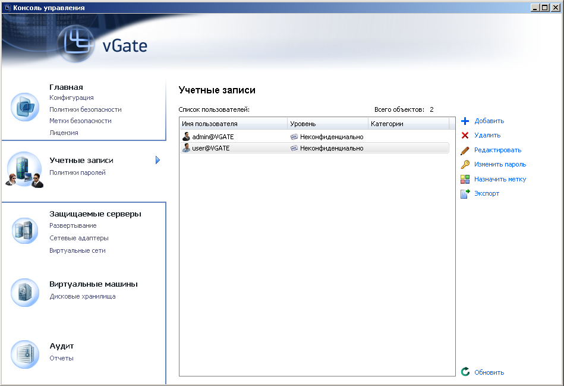This screenshot has height=386, width=564.
Task: Click the user icon beside user@VGATE
Action: click(186, 148)
